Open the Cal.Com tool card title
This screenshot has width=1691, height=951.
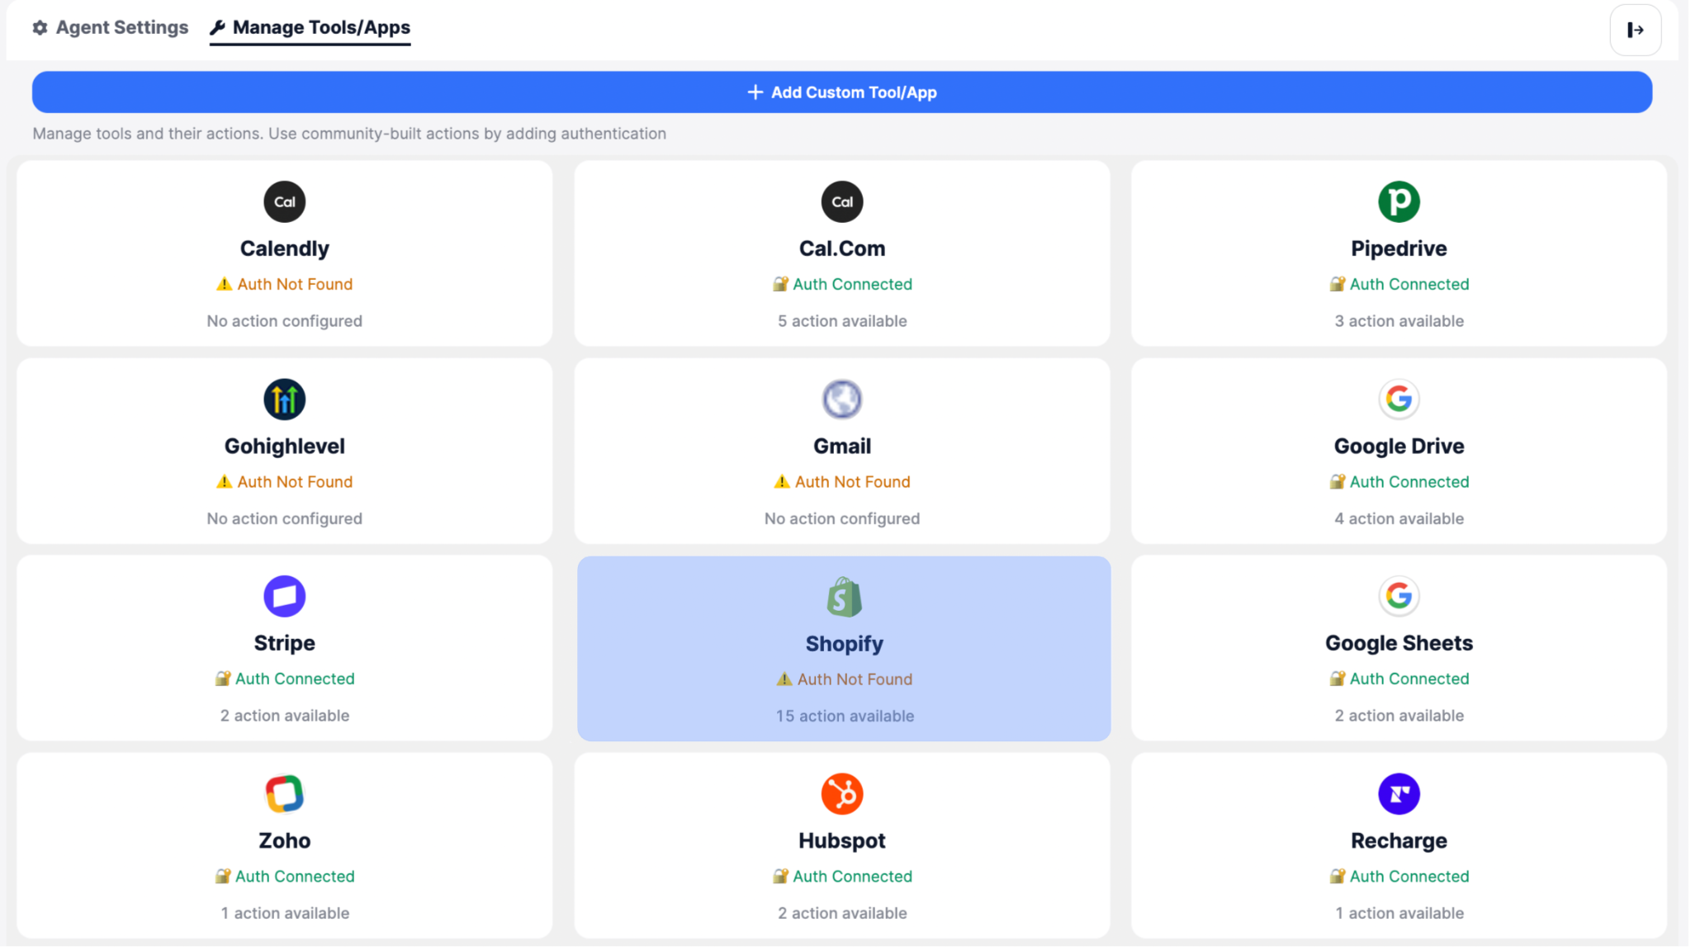pos(841,248)
